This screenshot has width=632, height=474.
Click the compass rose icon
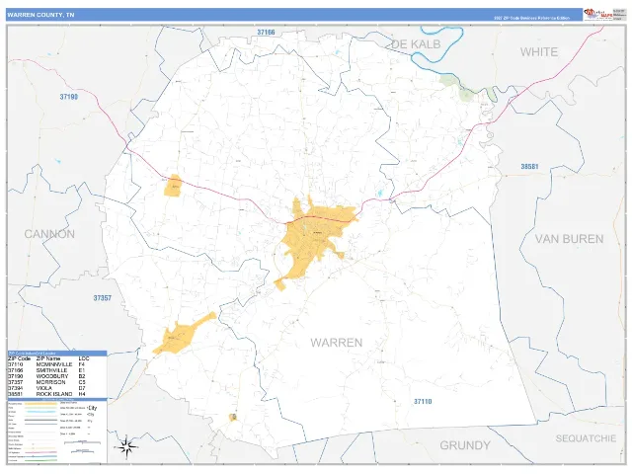point(127,446)
